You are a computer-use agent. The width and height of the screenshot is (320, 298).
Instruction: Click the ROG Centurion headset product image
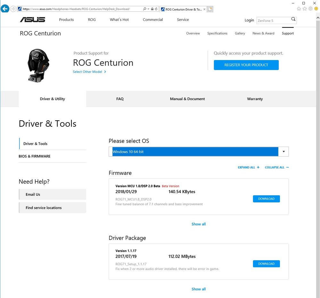(x=38, y=66)
